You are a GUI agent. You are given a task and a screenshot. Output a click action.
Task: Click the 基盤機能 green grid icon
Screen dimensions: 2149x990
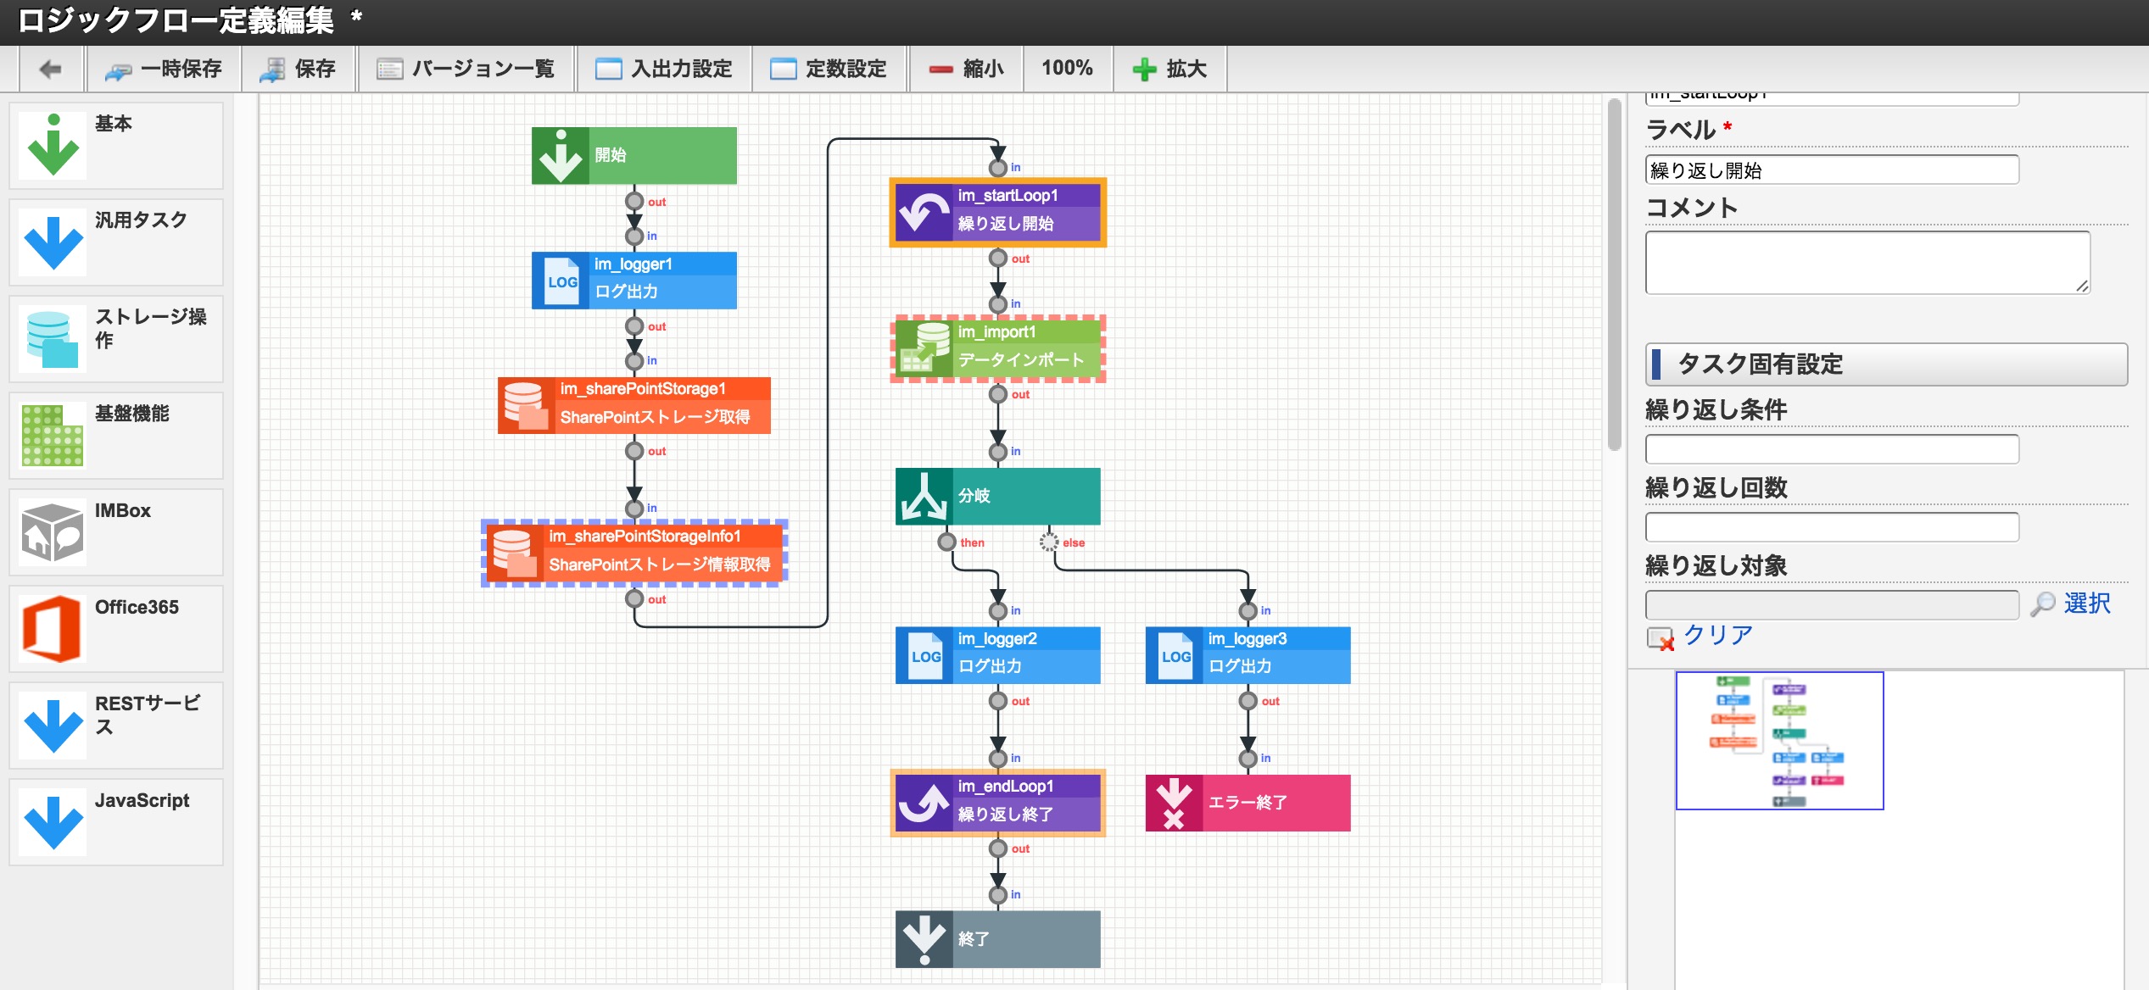click(x=52, y=435)
